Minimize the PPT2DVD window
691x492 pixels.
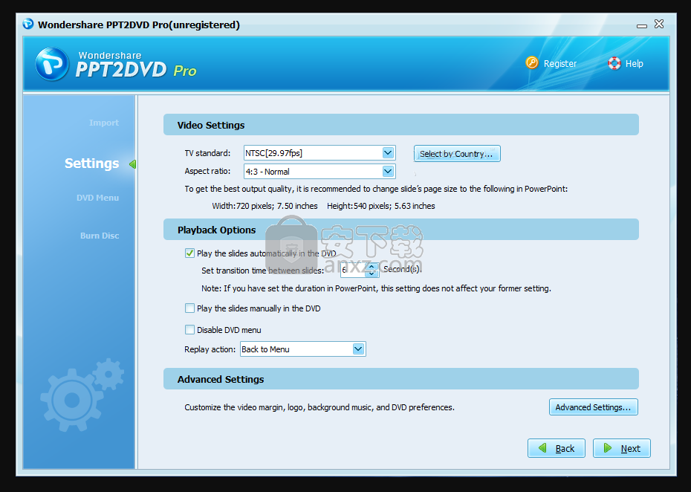[642, 25]
